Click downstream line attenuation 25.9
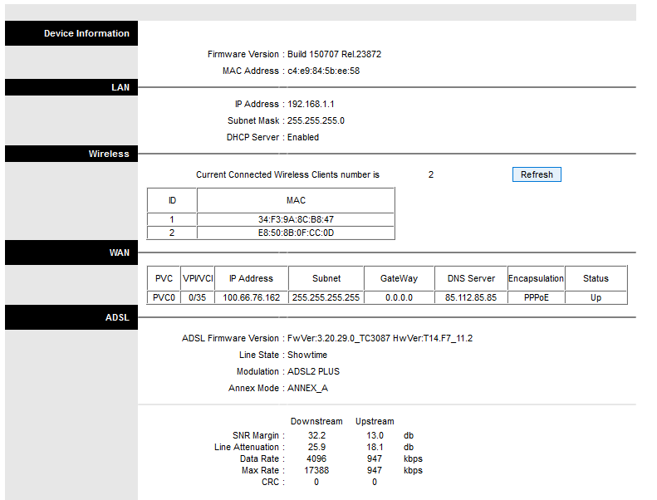This screenshot has width=657, height=500. (x=316, y=447)
